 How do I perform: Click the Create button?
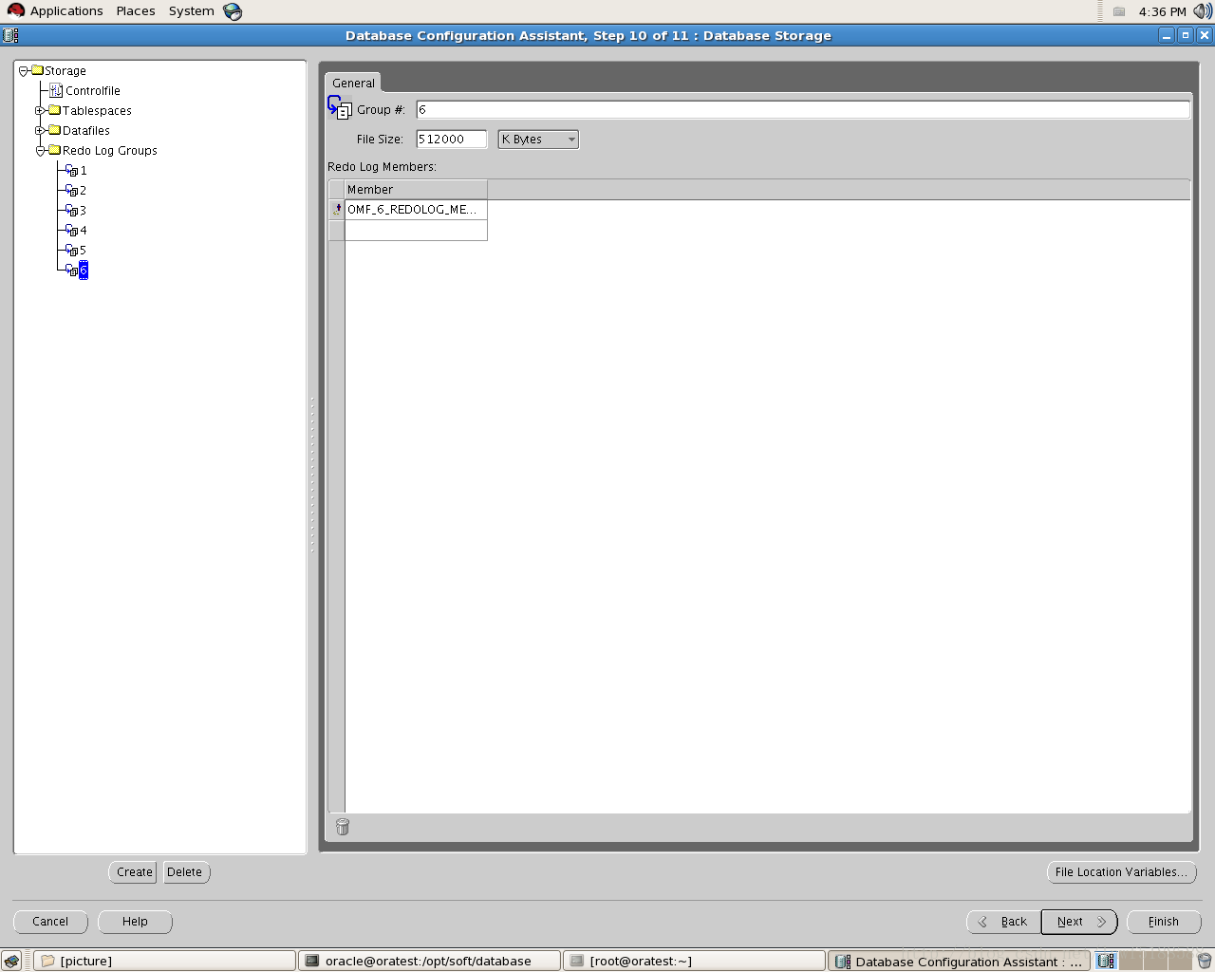click(x=134, y=872)
